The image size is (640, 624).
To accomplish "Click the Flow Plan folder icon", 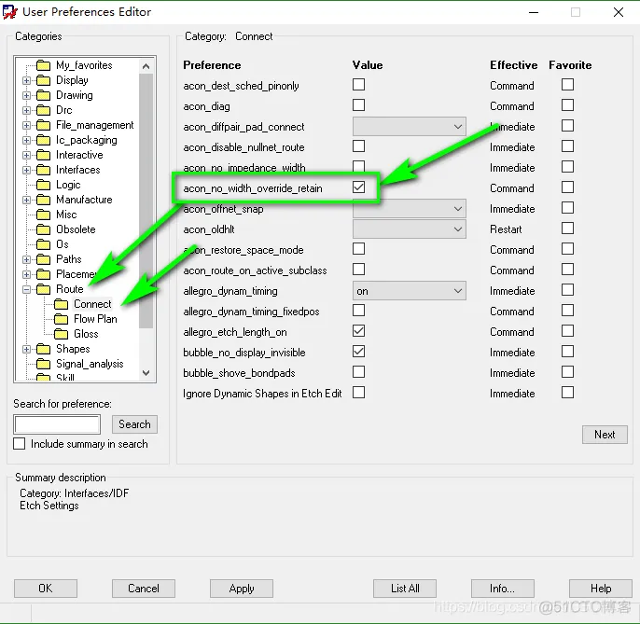I will coord(62,319).
